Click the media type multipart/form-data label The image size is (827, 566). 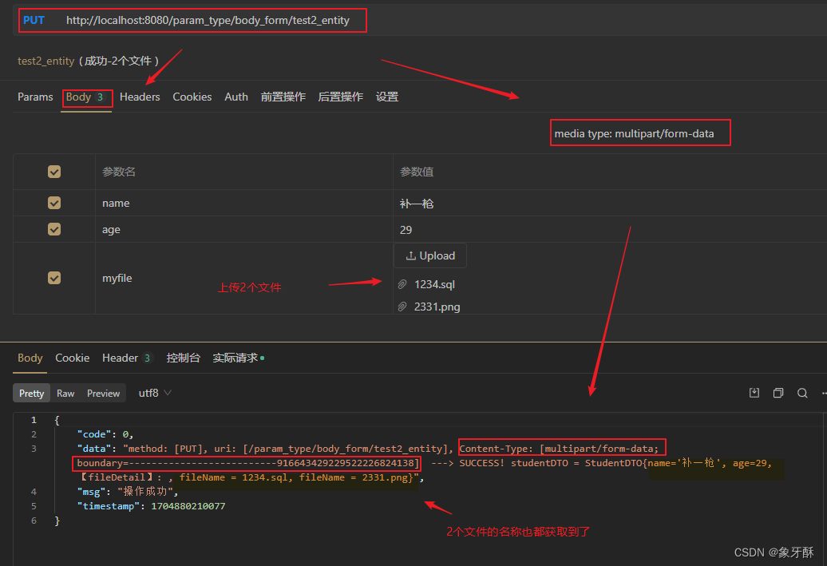coord(634,133)
